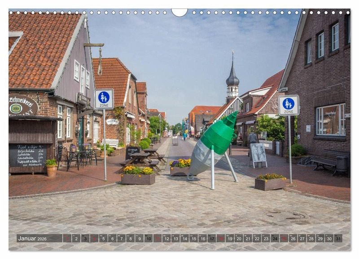Screen dimensions: 359x259
Task: Click the large window on right brick building
Action: coord(330,120)
